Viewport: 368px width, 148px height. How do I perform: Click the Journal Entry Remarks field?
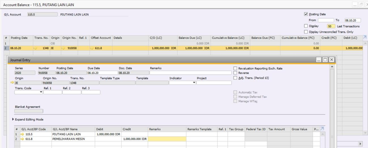(191, 73)
